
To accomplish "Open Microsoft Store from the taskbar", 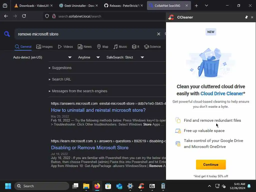I will [x=108, y=186].
